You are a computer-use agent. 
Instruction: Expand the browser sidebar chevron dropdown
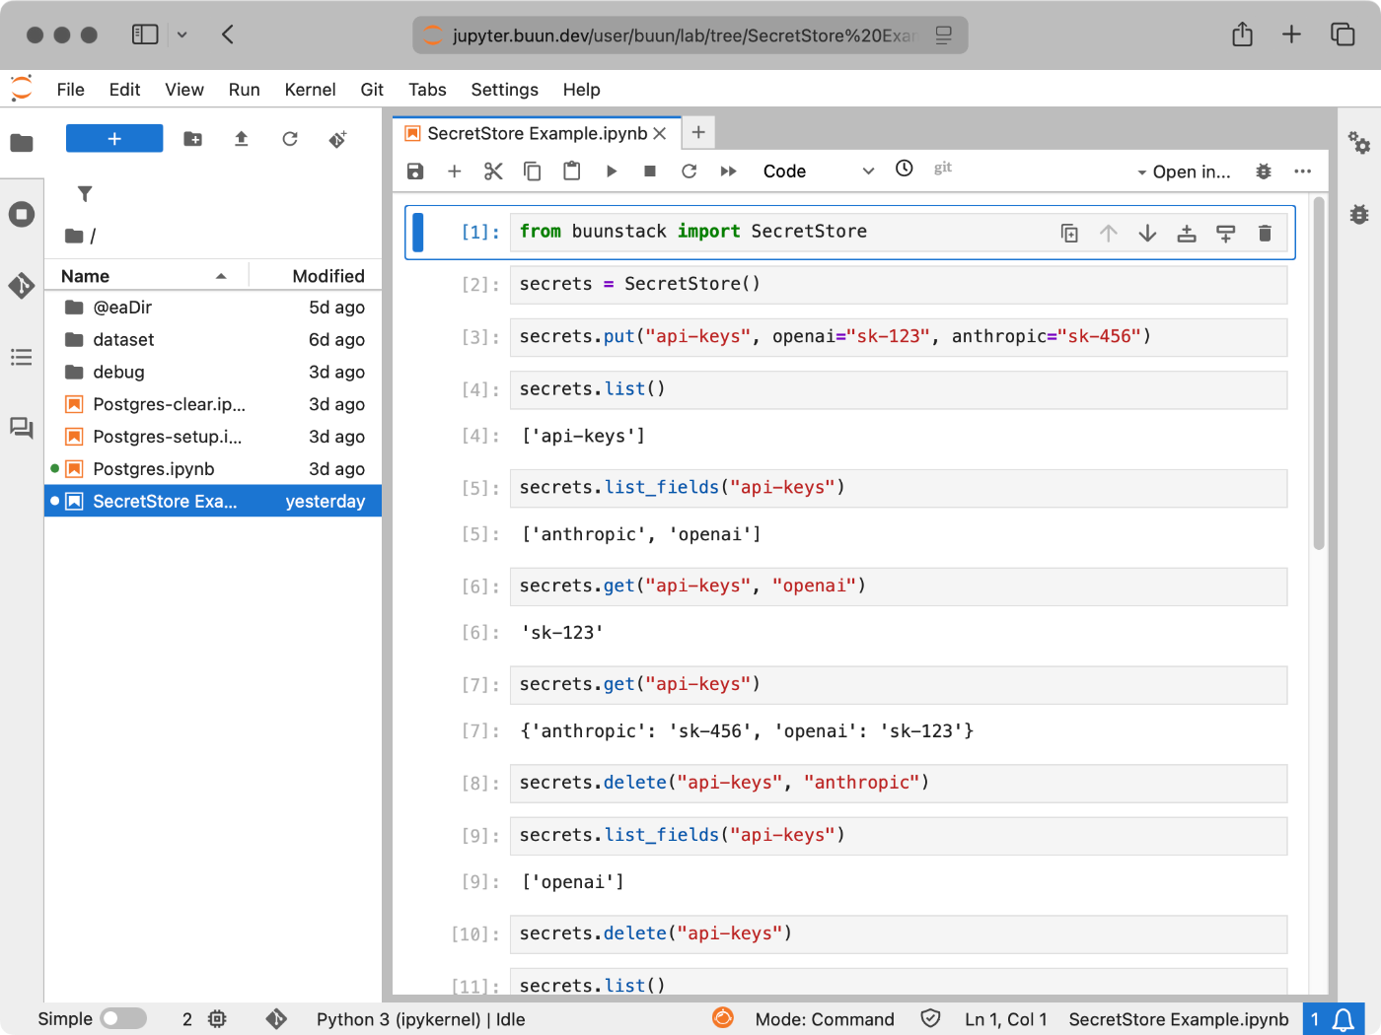182,34
